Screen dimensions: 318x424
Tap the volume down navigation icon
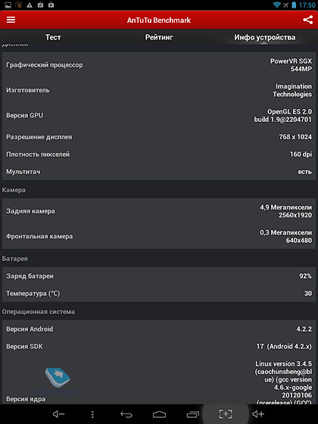58,414
